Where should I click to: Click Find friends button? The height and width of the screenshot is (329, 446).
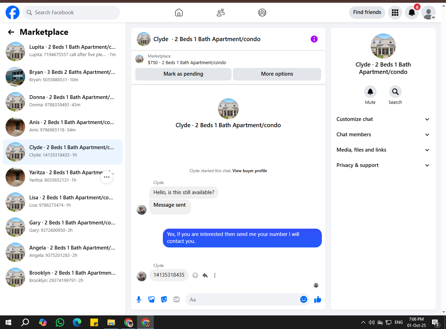(367, 13)
